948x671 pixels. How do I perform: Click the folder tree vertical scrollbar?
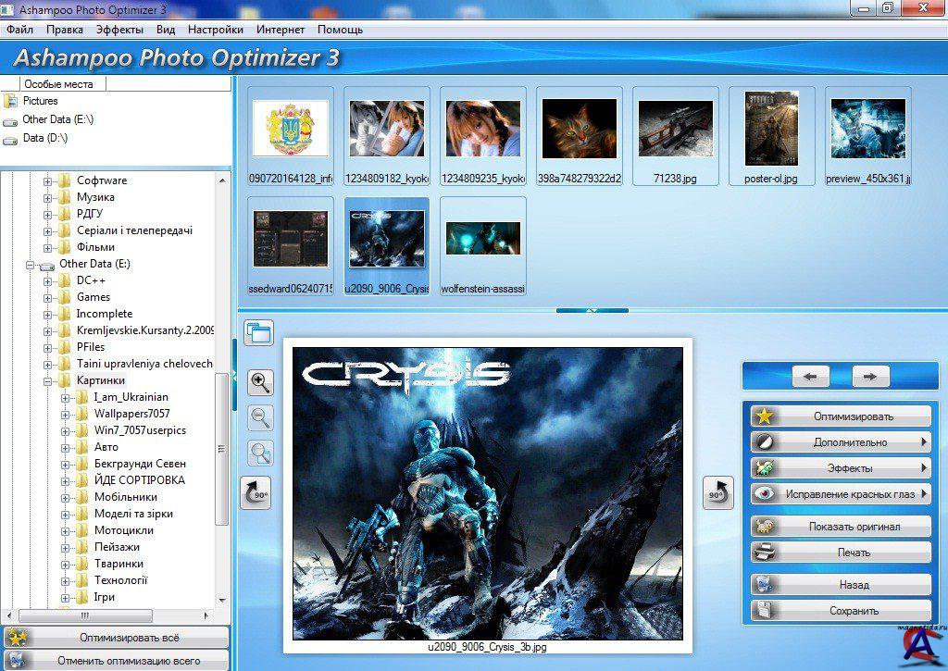[222, 444]
